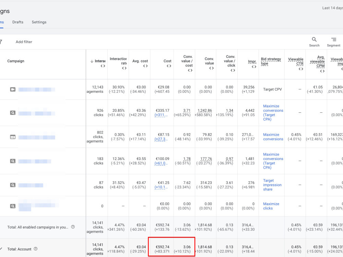Image resolution: width=343 pixels, height=257 pixels.
Task: Click Total: Account row label
Action: pyautogui.click(x=19, y=249)
